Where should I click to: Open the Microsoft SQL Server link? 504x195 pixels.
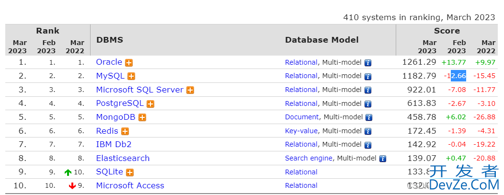point(140,90)
